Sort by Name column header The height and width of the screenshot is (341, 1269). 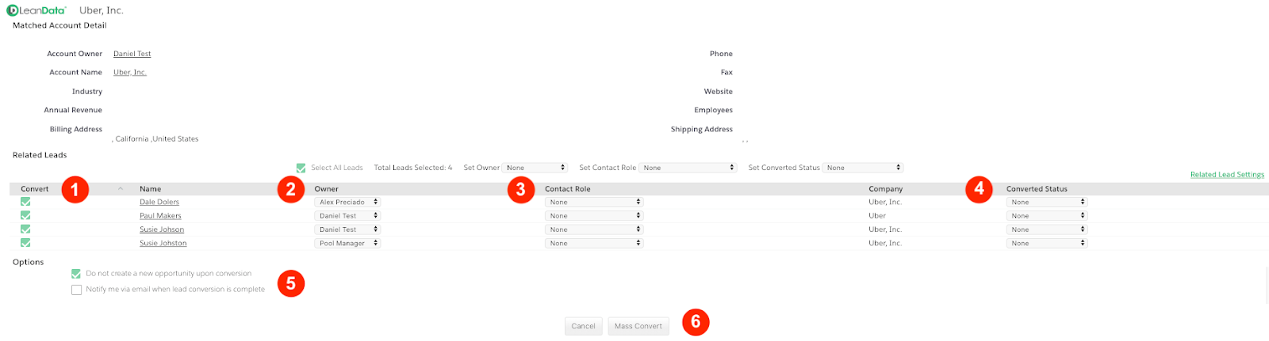click(x=150, y=189)
